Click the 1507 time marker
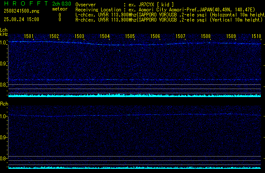Screen dimensions: 265x173 [x=180, y=36]
